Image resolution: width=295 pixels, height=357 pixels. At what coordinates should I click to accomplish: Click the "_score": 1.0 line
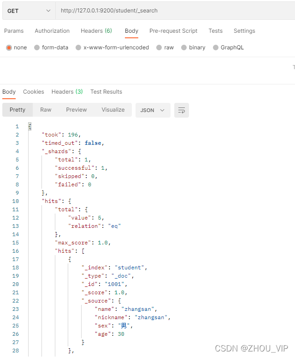coord(104,292)
